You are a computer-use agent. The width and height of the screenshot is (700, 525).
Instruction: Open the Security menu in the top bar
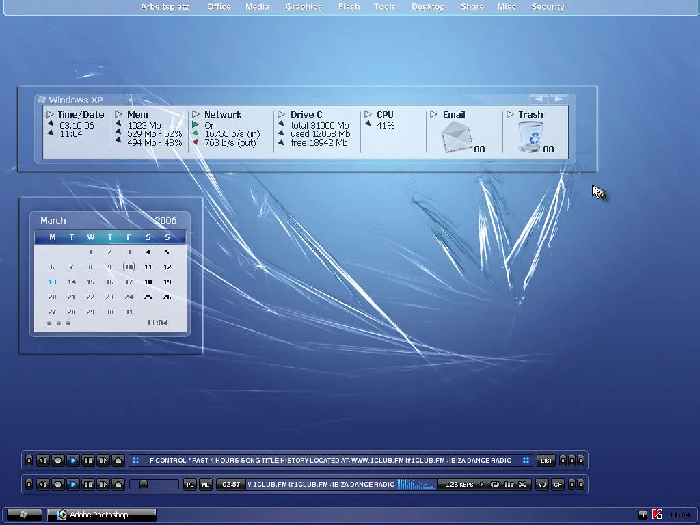(x=548, y=7)
